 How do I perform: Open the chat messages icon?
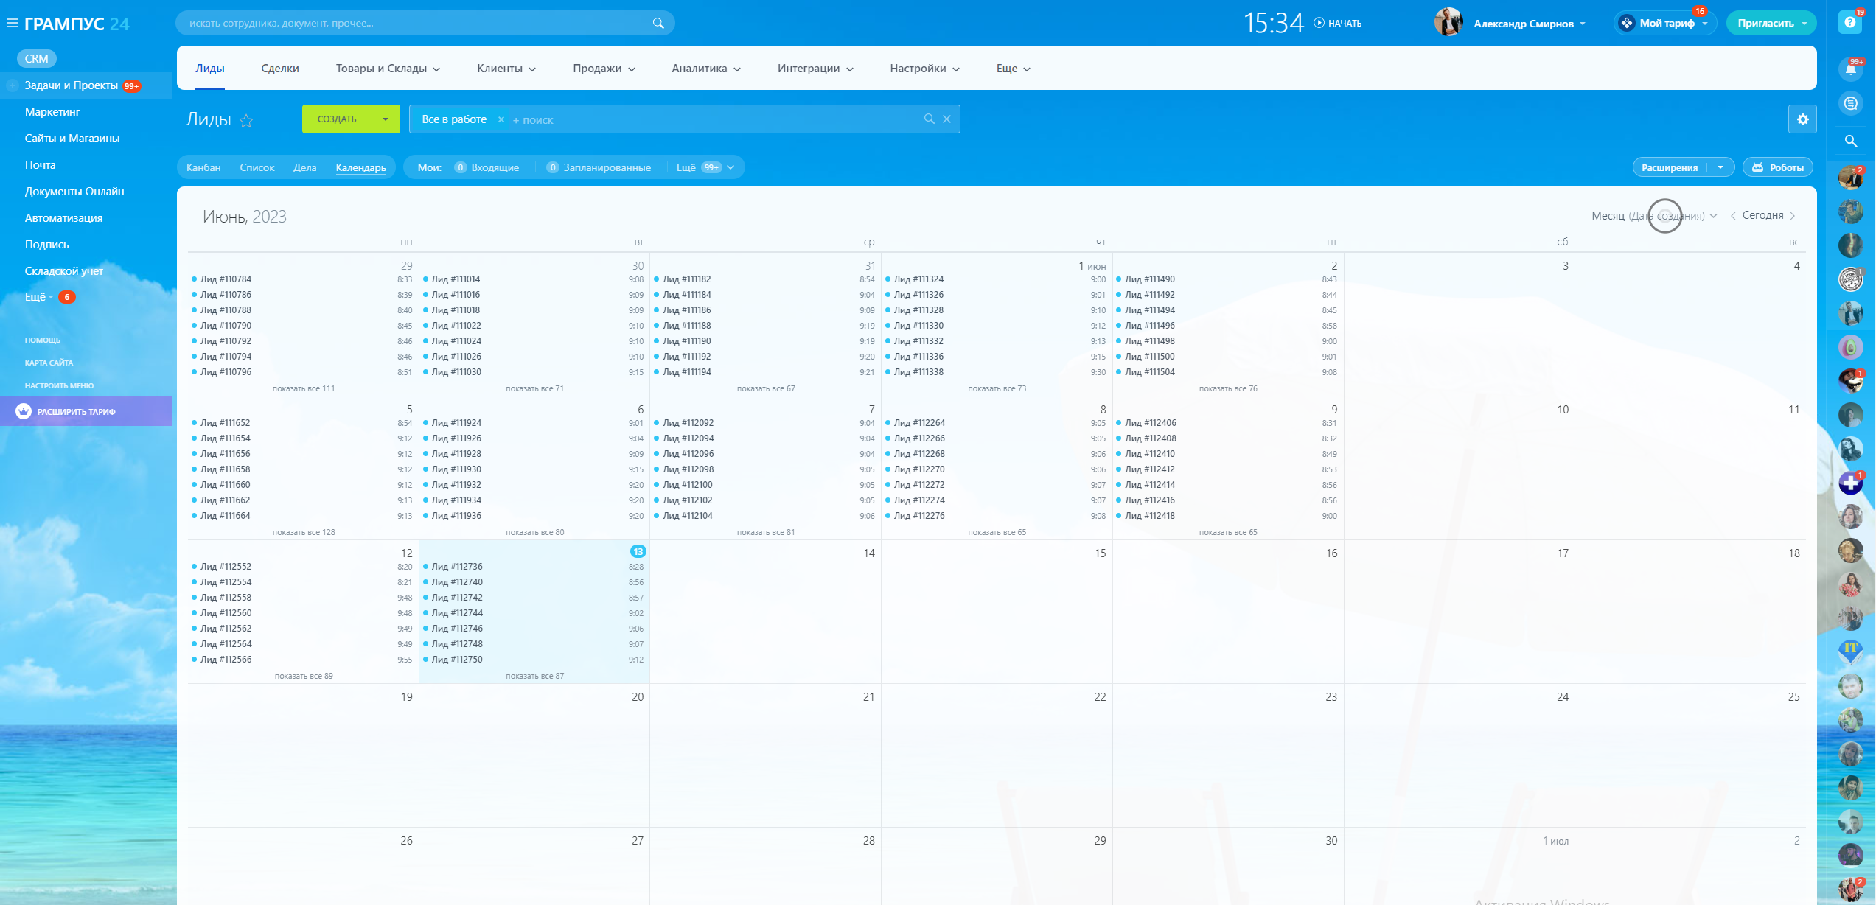(x=1850, y=104)
